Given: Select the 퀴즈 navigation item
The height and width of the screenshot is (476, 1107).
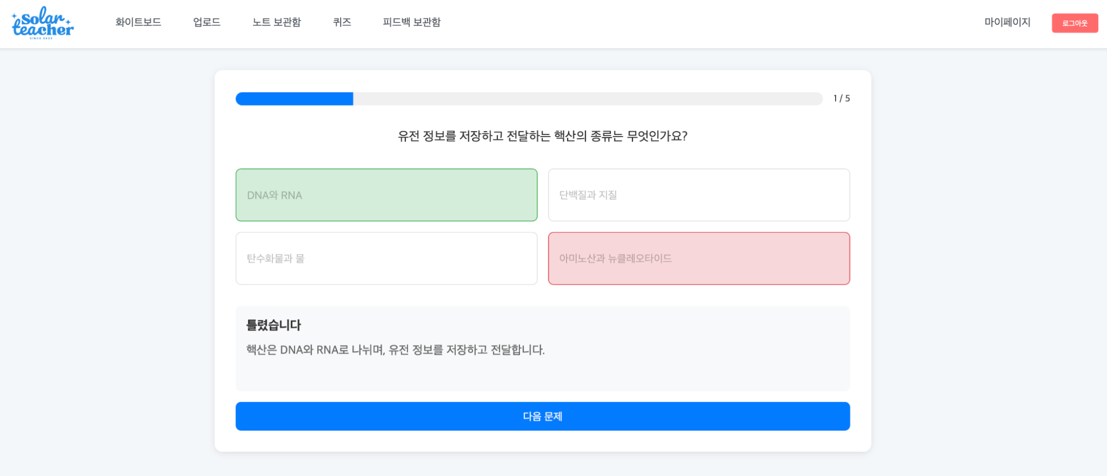Looking at the screenshot, I should coord(342,22).
